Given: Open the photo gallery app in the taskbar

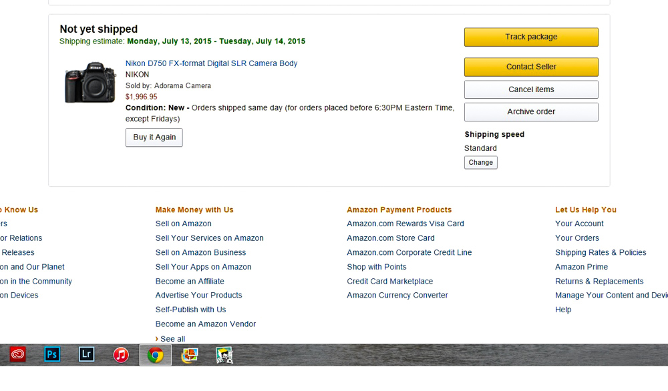Looking at the screenshot, I should pos(190,355).
